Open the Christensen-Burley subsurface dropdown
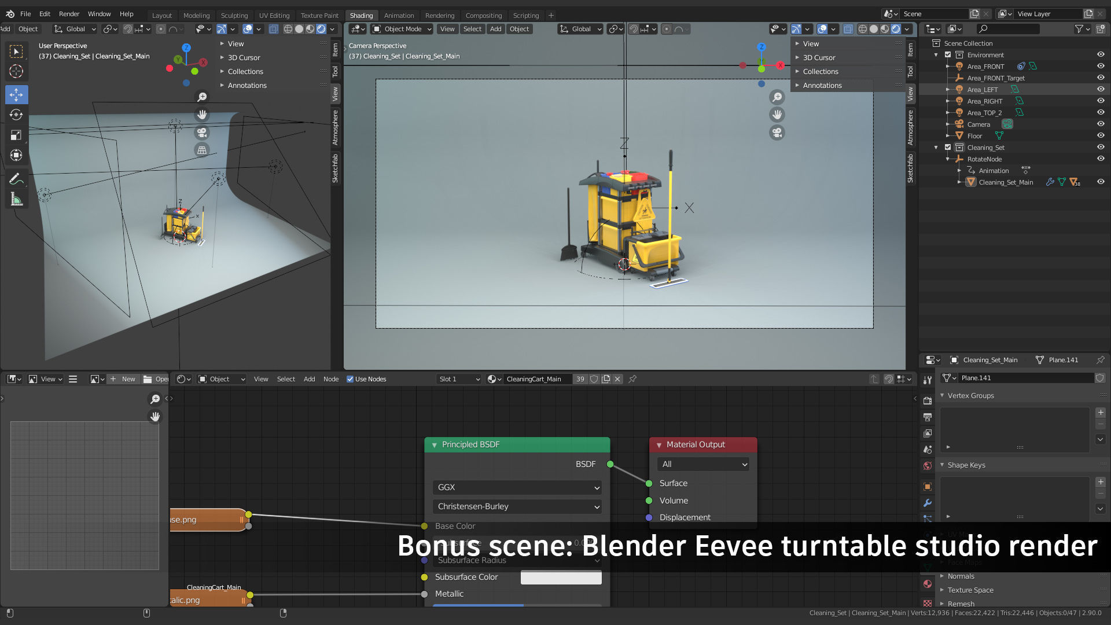Image resolution: width=1111 pixels, height=625 pixels. 517,506
